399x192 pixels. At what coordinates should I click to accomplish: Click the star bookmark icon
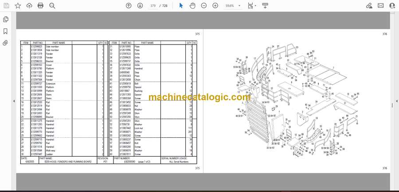tap(18, 6)
